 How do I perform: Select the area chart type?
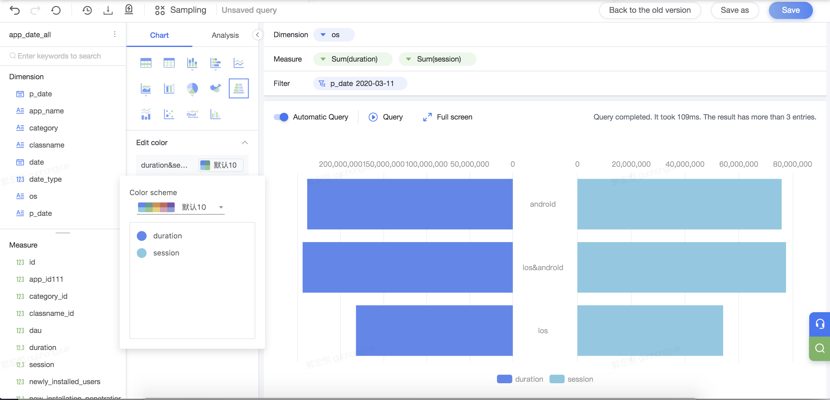[146, 89]
